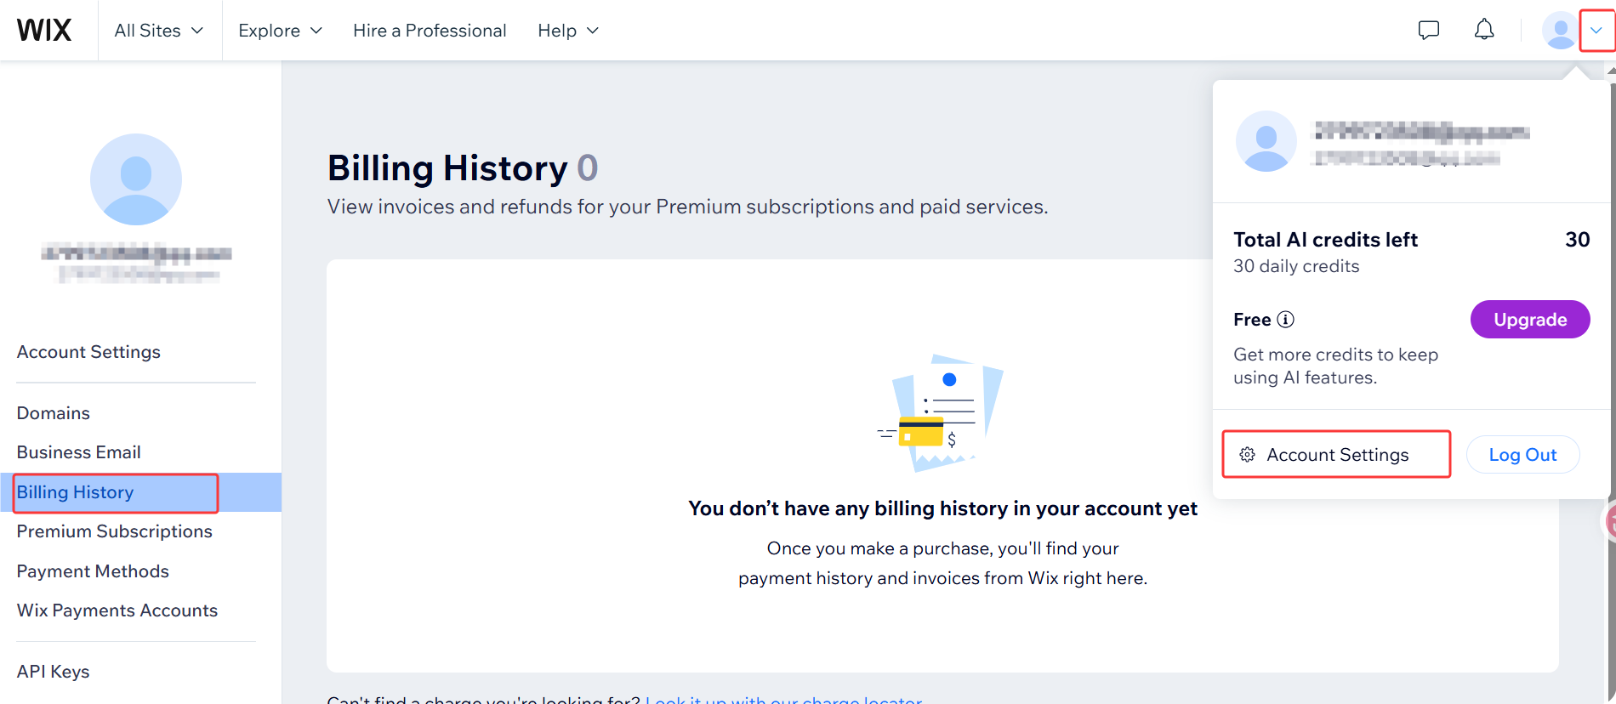1616x704 pixels.
Task: Click the purple Upgrade button
Action: click(1530, 320)
